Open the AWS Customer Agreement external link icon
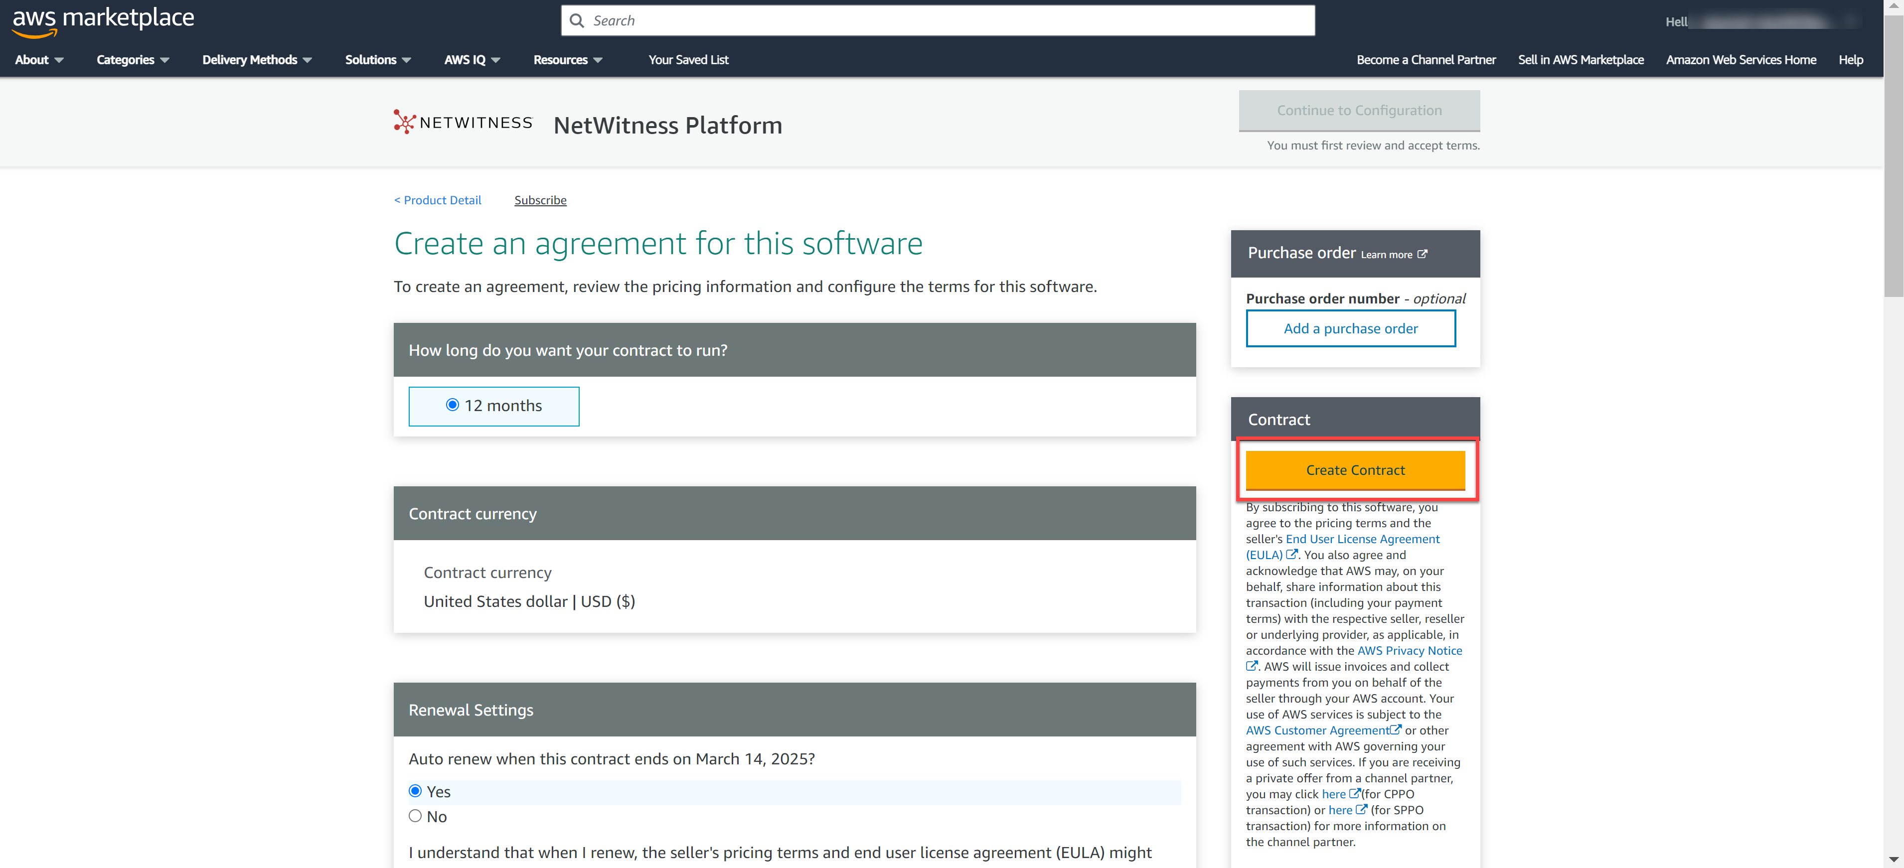Image resolution: width=1904 pixels, height=868 pixels. 1396,730
